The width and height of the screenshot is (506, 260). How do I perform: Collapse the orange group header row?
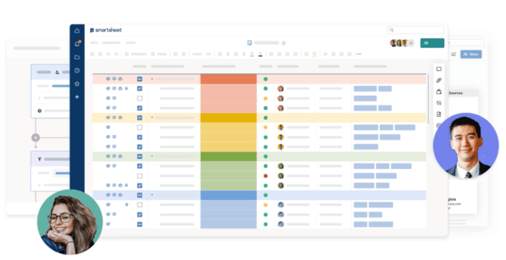(x=152, y=78)
